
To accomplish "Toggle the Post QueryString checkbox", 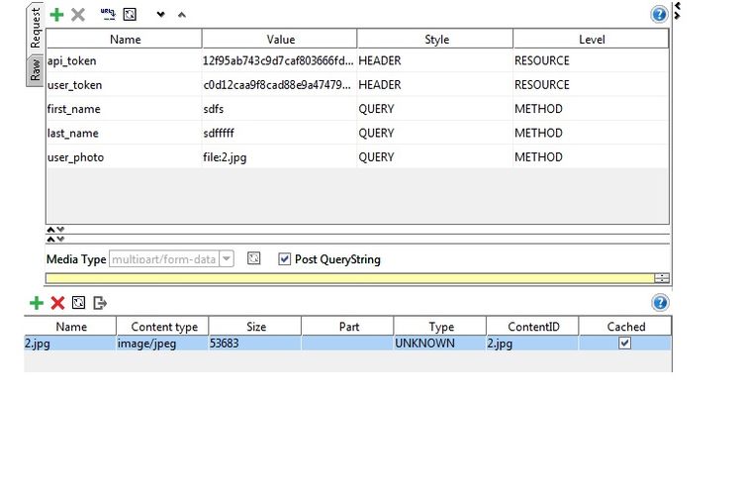I will tap(285, 259).
